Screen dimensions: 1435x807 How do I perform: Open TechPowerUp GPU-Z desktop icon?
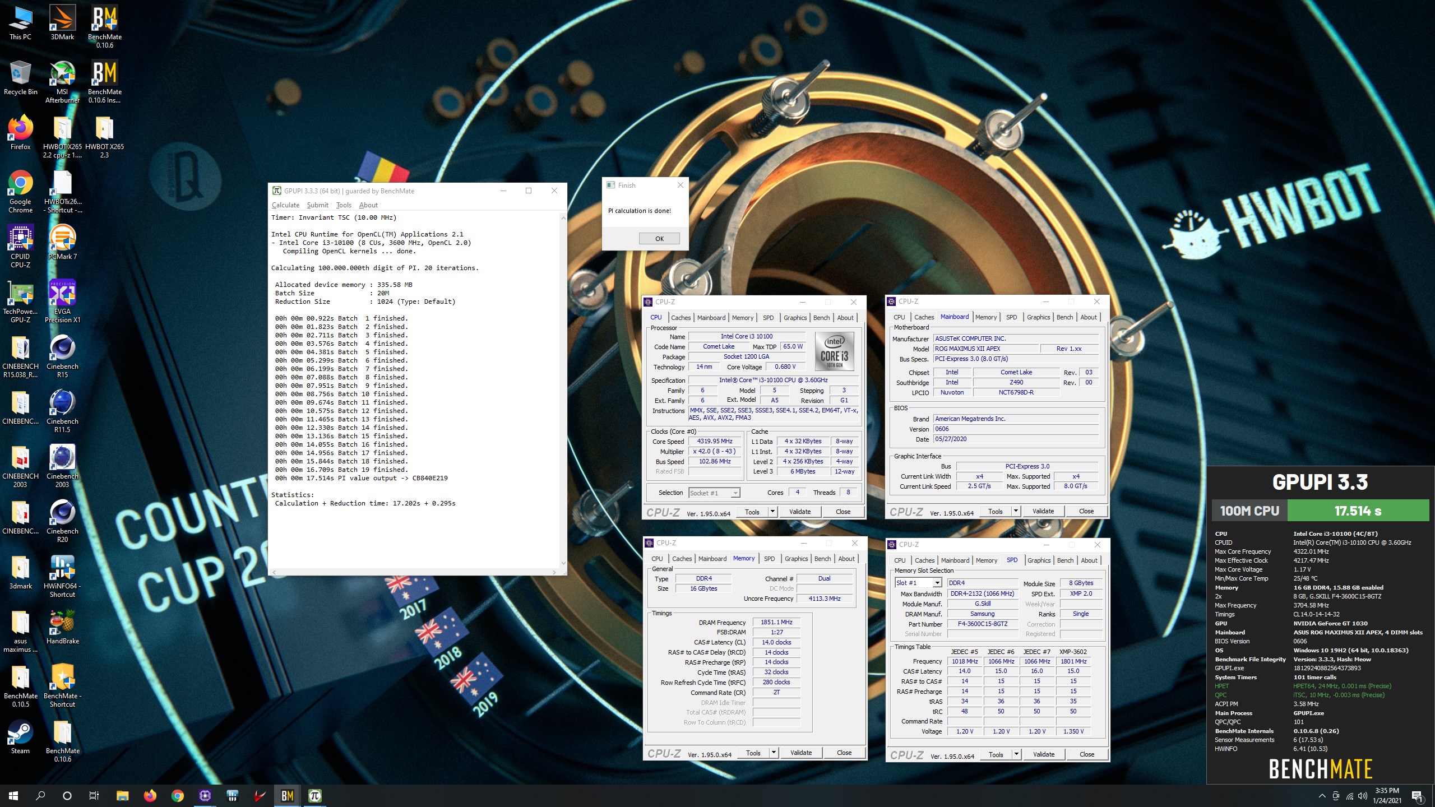[21, 302]
